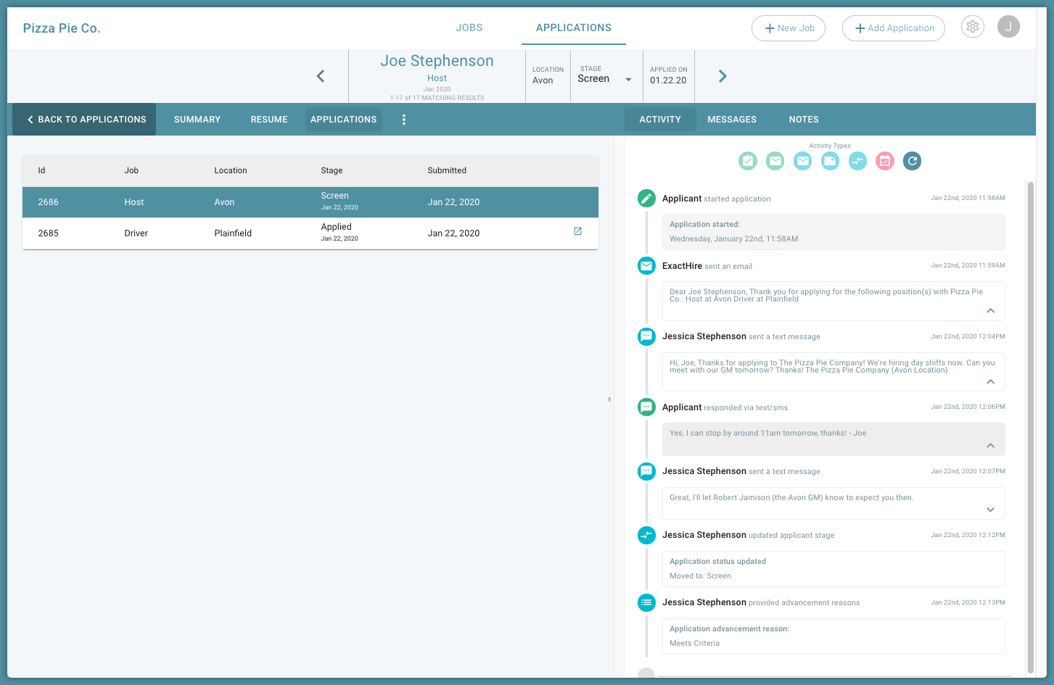The image size is (1054, 685).
Task: Click green chat icon for Applicant response
Action: [x=646, y=407]
